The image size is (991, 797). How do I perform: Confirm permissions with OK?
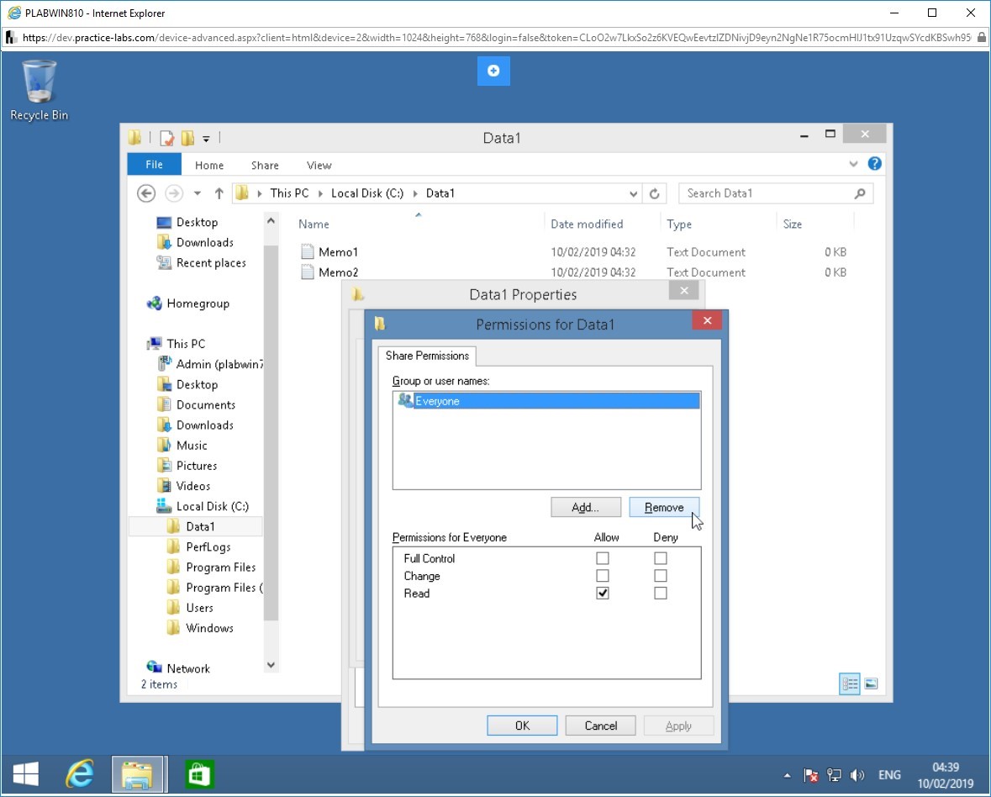point(522,726)
